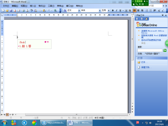
Task: Open the 插入(I) menu
Action: pyautogui.click(x=33, y=6)
